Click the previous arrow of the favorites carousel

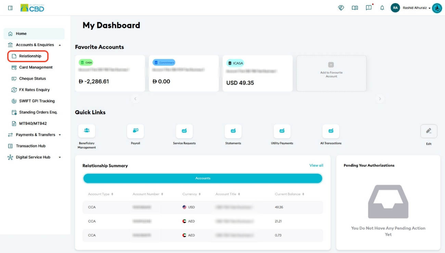point(135,99)
